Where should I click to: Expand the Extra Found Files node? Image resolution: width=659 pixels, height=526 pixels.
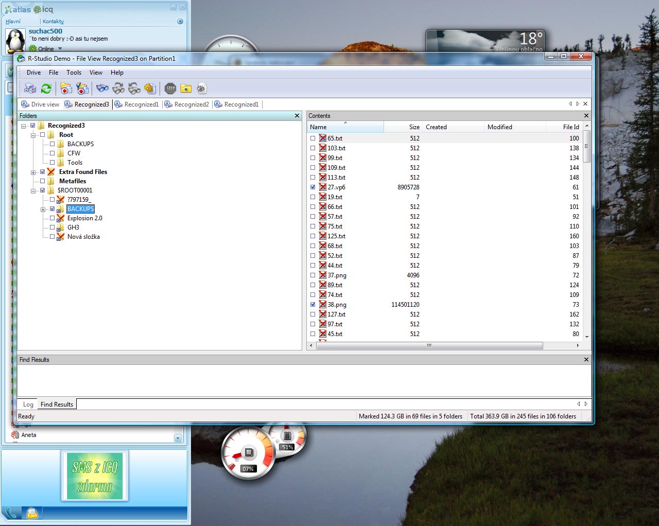point(33,172)
